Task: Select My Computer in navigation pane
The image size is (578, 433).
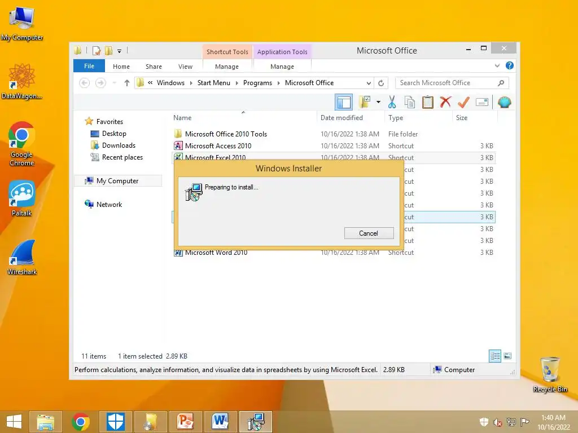Action: click(117, 181)
